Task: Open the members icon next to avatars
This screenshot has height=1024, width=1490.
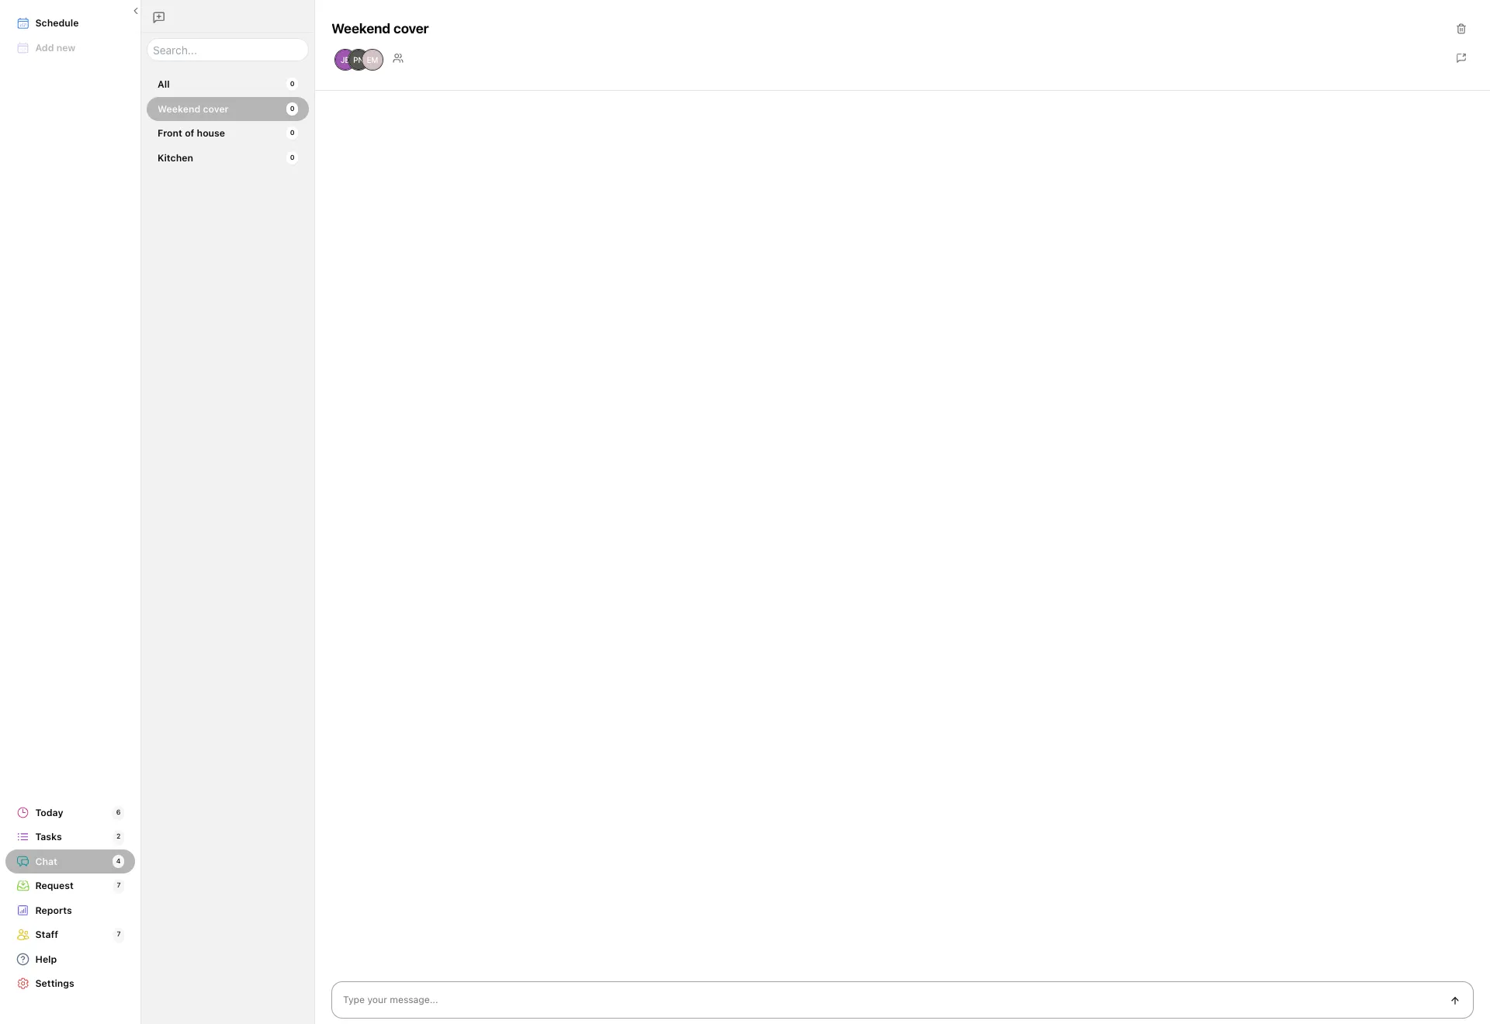Action: [398, 58]
